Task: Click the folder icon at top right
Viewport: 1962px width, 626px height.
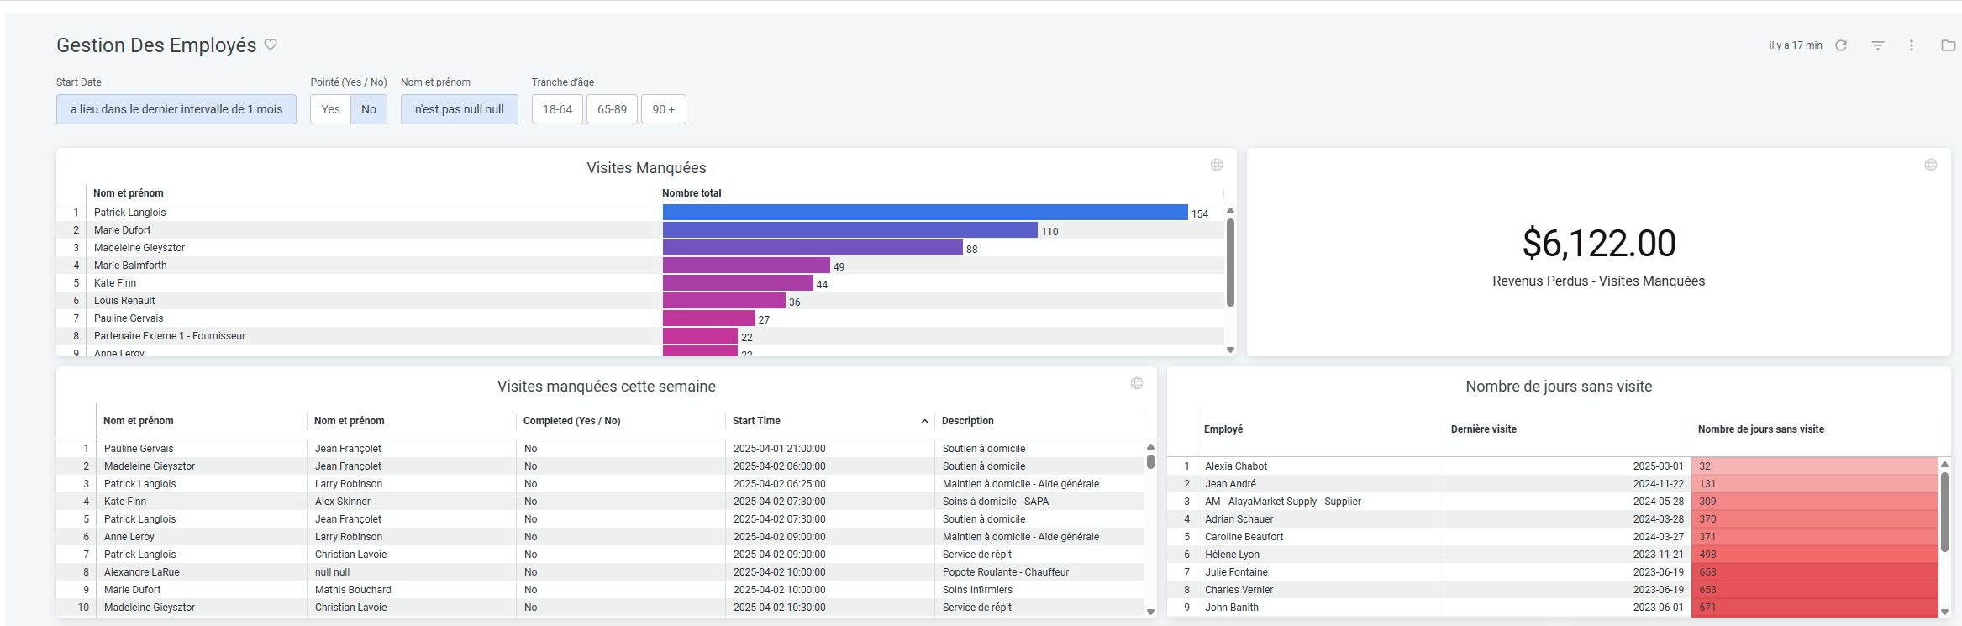Action: click(x=1948, y=45)
